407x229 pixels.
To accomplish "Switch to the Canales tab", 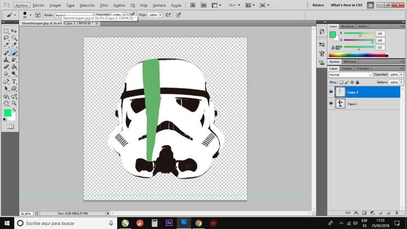I will (x=347, y=69).
